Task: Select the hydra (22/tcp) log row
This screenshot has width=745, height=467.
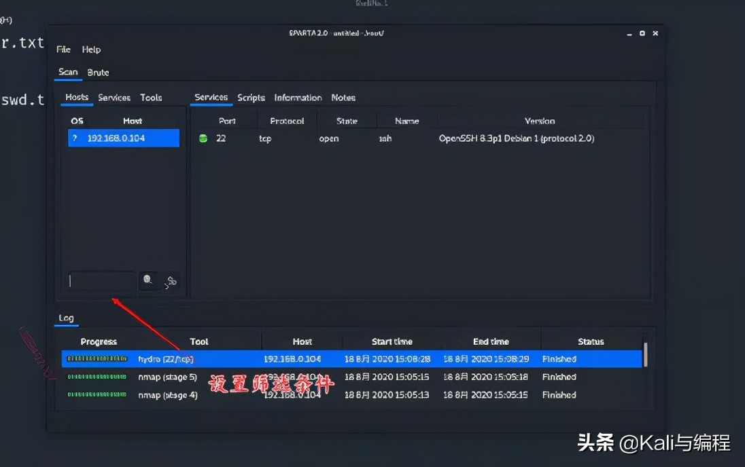Action: [x=351, y=359]
